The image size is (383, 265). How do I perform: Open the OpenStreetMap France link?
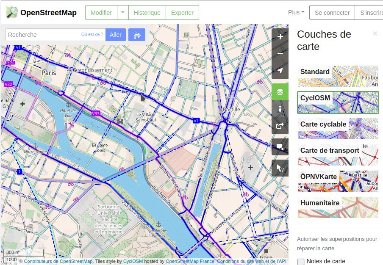[x=190, y=261]
